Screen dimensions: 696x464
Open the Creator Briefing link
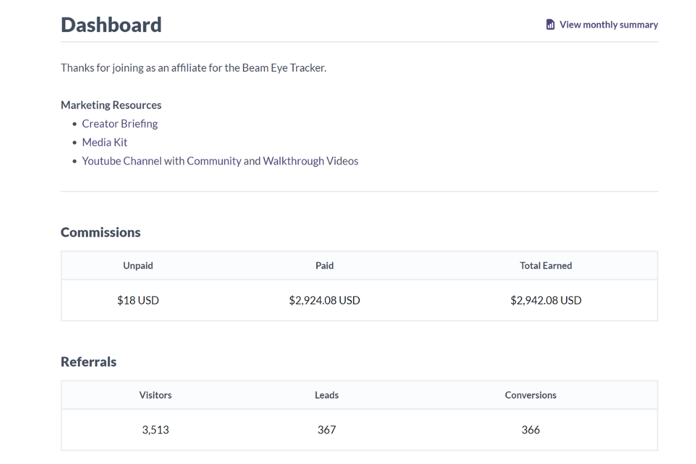pos(120,124)
